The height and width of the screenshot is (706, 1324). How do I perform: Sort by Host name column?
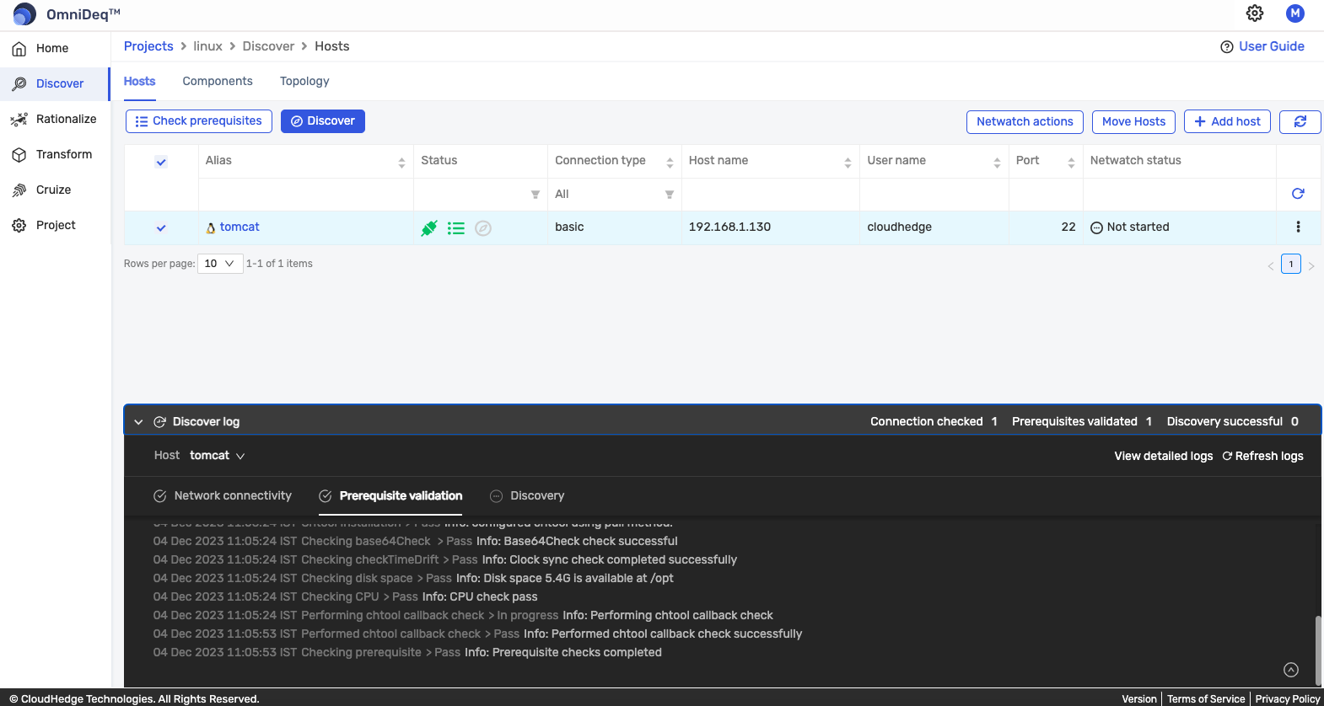[848, 163]
